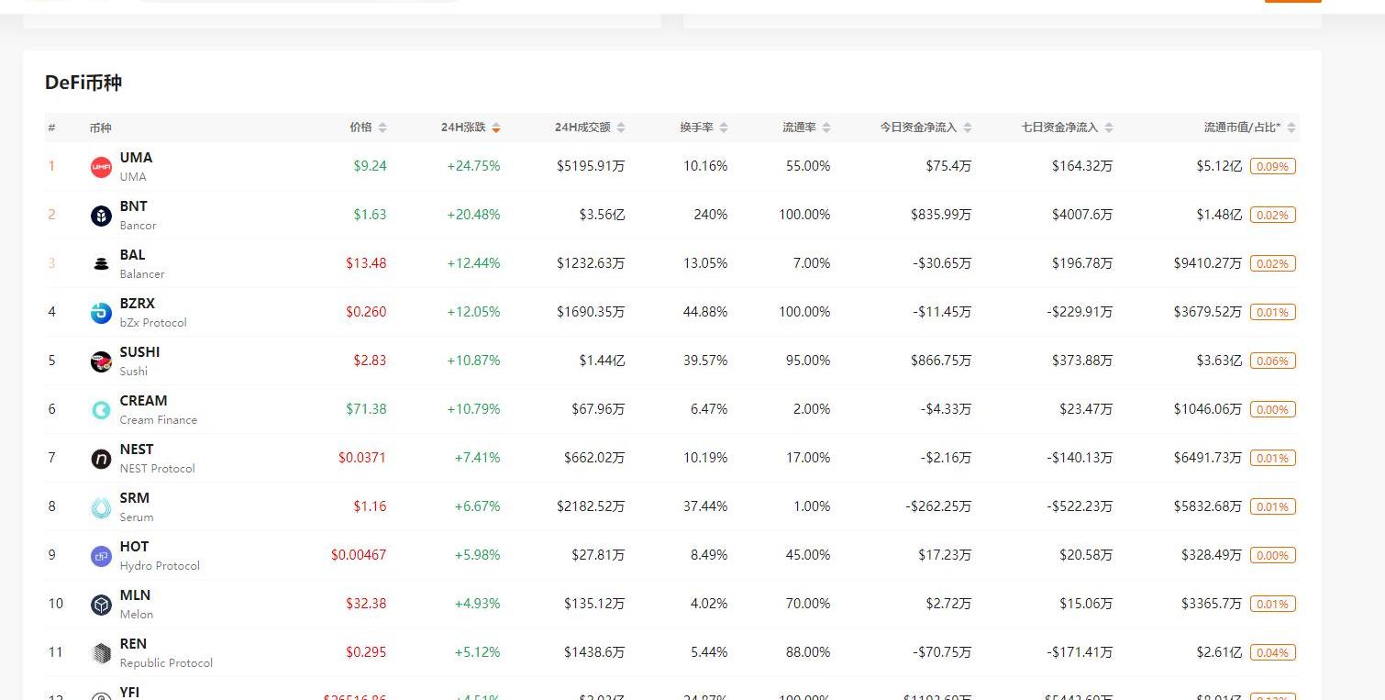The width and height of the screenshot is (1385, 700).
Task: Click SRM's $2182.52万 volume value
Action: (591, 506)
